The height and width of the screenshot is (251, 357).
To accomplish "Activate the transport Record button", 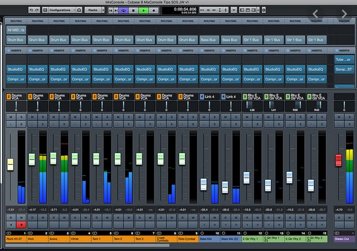I will (154, 10).
